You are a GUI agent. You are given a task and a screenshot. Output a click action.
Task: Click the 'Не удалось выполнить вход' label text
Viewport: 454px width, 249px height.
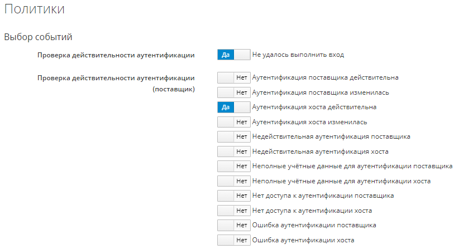[298, 55]
